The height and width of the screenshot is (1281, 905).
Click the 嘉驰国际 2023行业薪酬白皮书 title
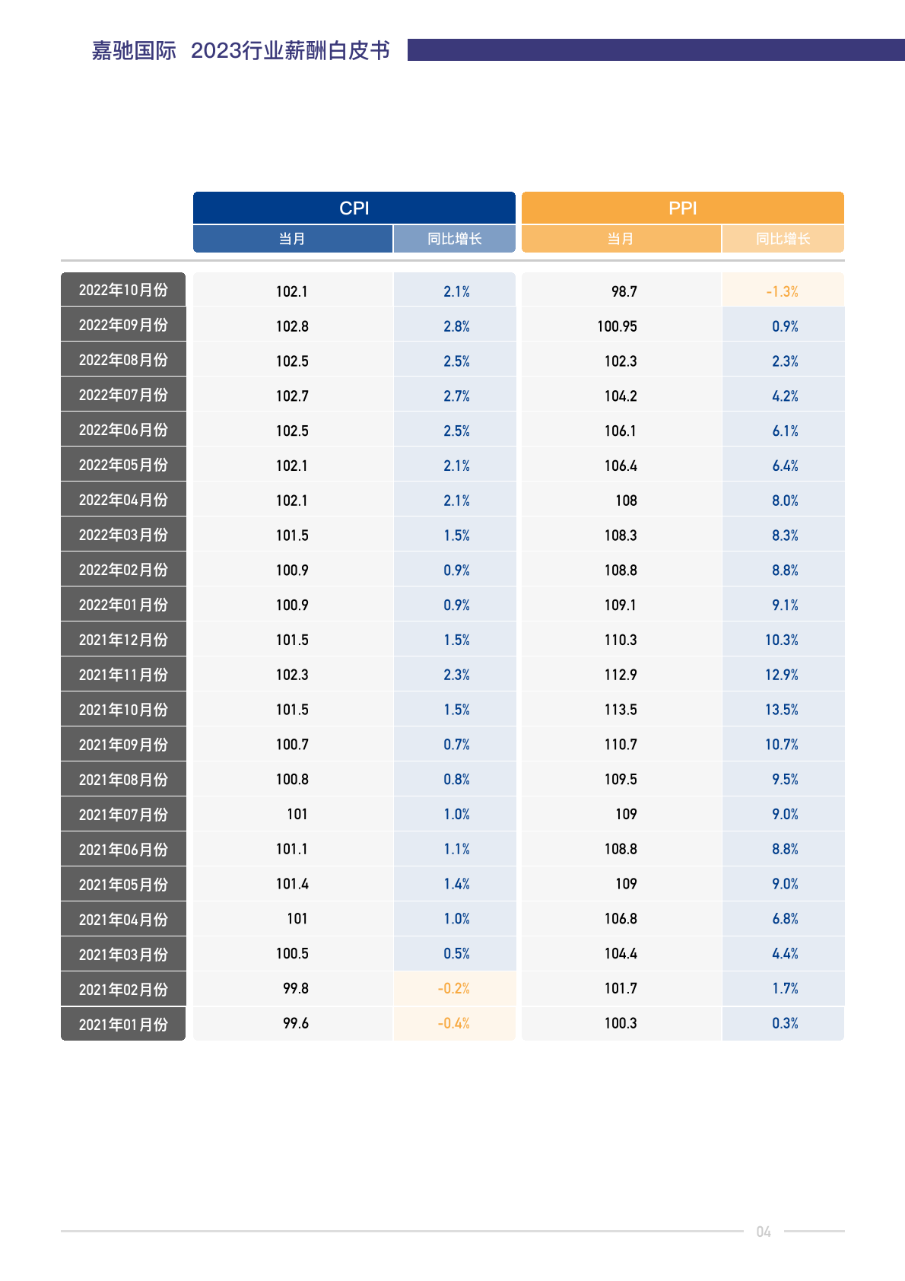click(x=240, y=50)
